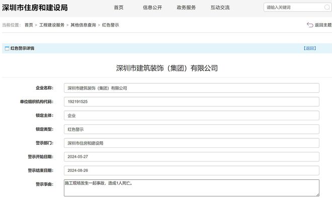332x199 pixels.
Task: Click the 红色警示详情 section title
Action: click(22, 48)
